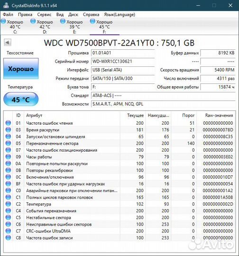Select disk C: tab at 40 °C

[15, 27]
